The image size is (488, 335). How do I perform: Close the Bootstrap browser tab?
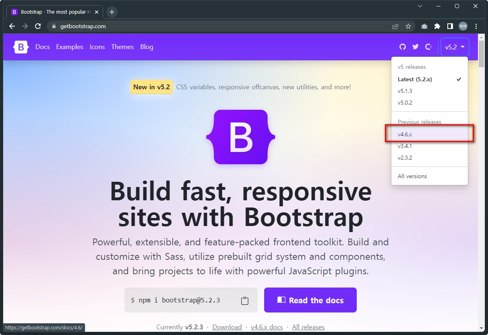(x=96, y=12)
